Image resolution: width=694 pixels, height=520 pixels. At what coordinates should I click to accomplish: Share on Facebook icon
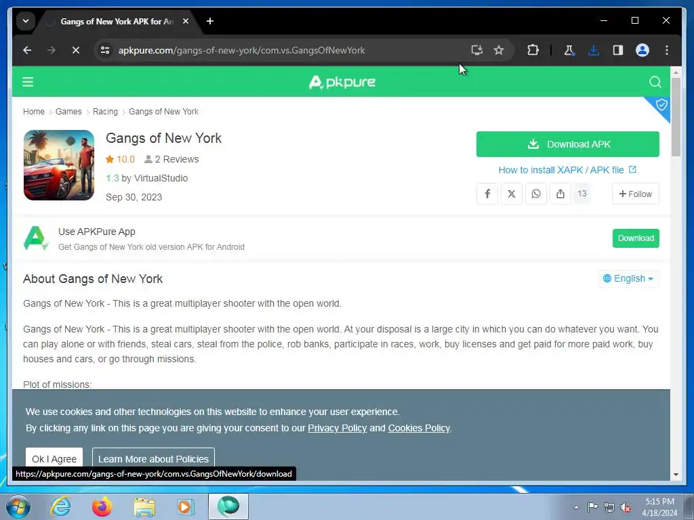click(x=487, y=194)
